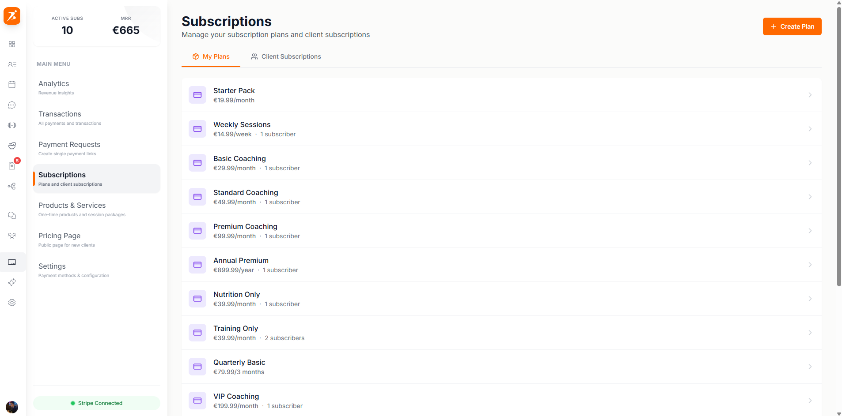The width and height of the screenshot is (842, 416).
Task: Expand the Starter Pack plan chevron
Action: point(810,95)
